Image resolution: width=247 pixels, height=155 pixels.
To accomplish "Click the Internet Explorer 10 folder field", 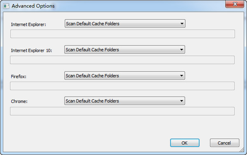I will (122, 60).
